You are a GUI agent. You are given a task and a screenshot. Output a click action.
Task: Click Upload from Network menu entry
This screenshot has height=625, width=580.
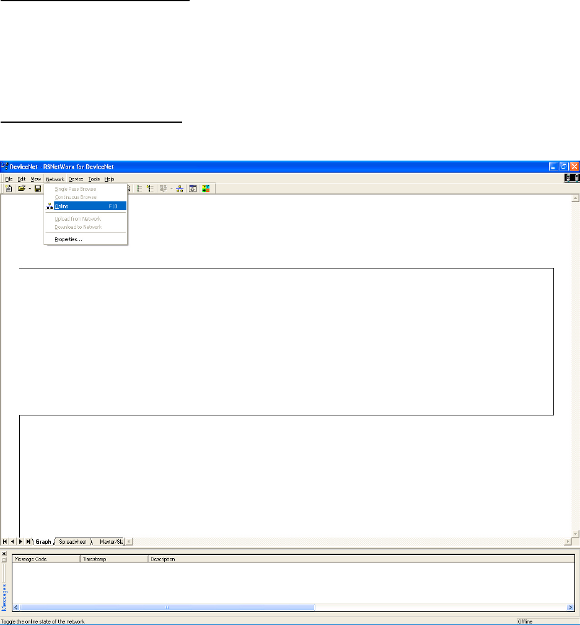(86, 219)
